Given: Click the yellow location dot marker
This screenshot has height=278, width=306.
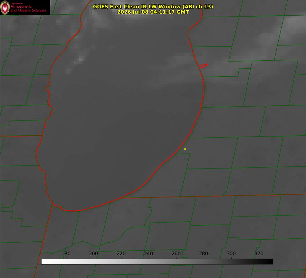Looking at the screenshot, I should [185, 149].
